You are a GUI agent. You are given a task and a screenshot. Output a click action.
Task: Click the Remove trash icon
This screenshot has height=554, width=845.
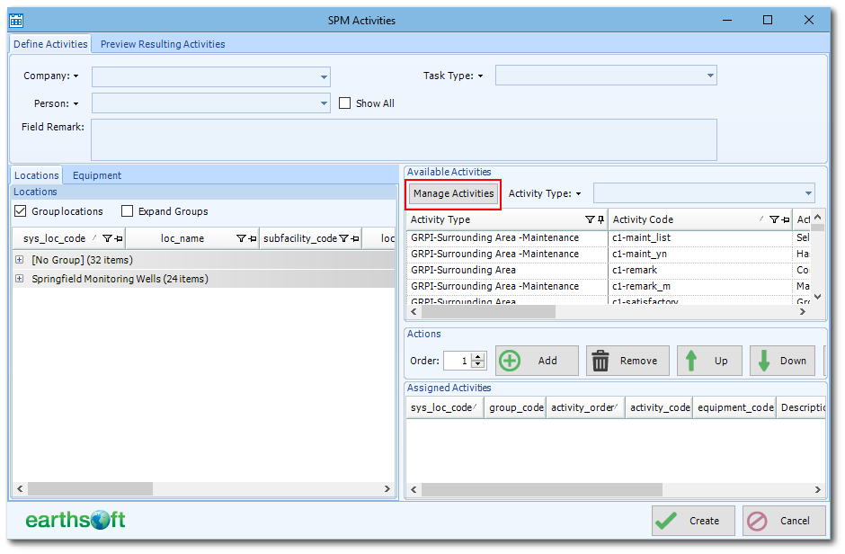click(600, 360)
